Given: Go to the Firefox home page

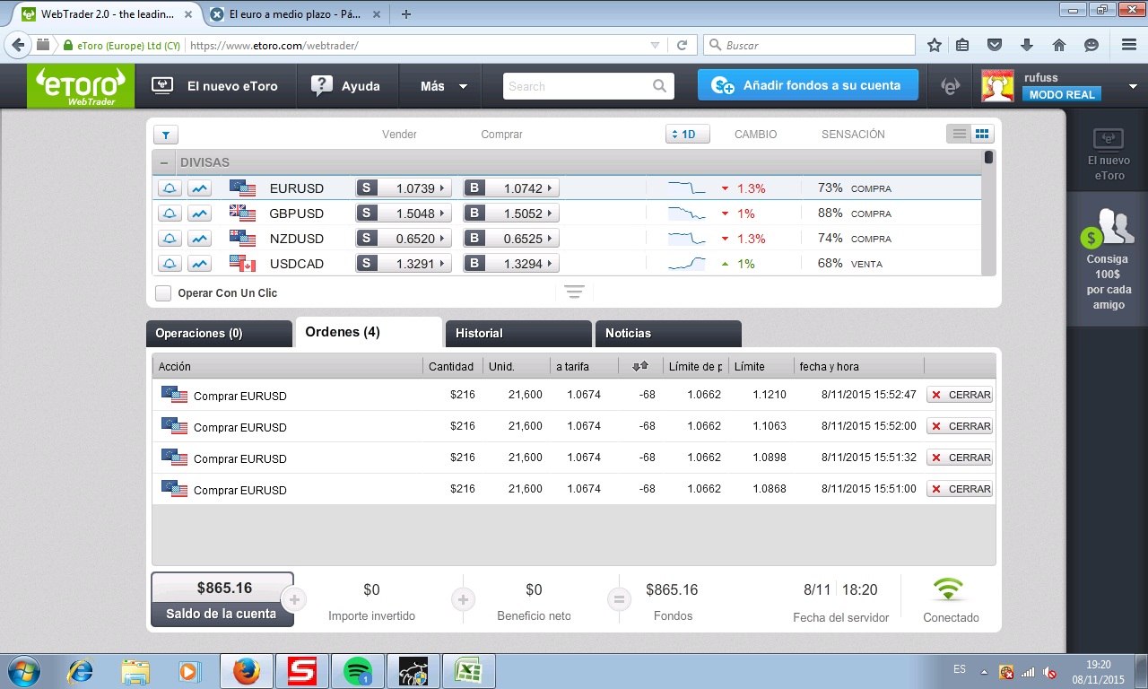Looking at the screenshot, I should tap(1059, 45).
